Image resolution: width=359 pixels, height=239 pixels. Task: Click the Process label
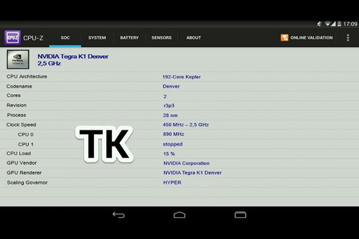click(16, 115)
